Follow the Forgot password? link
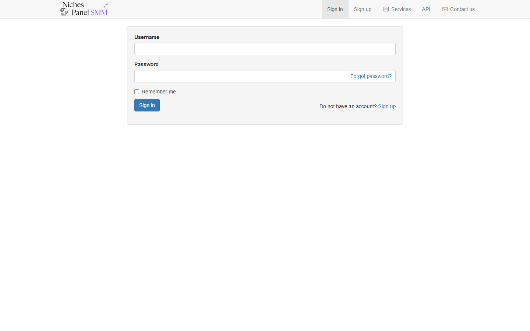This screenshot has width=530, height=331. (x=371, y=76)
